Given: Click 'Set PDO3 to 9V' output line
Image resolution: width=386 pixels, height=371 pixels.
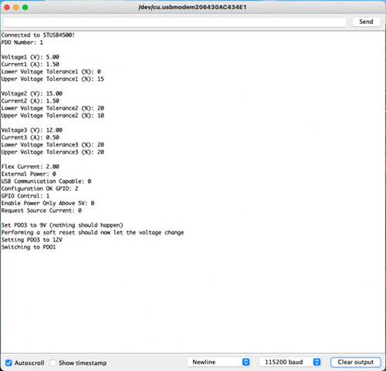Looking at the screenshot, I should 62,225.
